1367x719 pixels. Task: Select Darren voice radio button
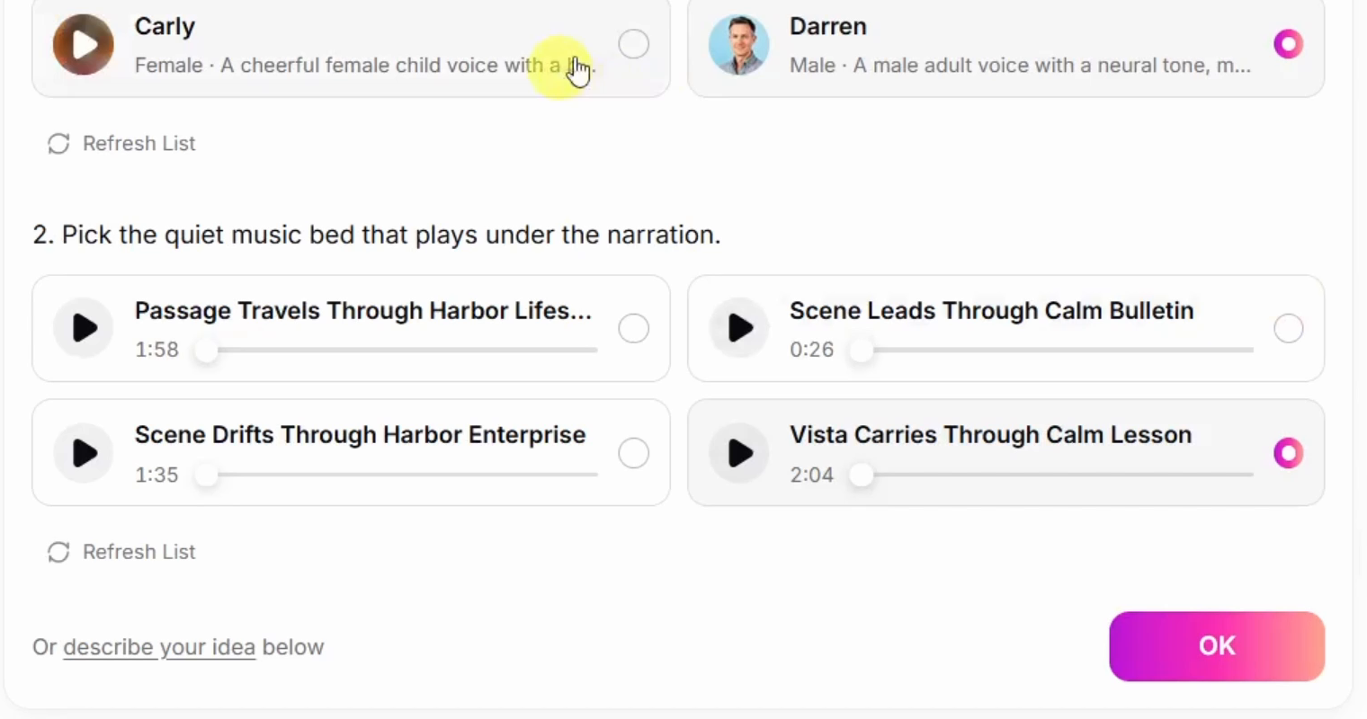click(1289, 43)
